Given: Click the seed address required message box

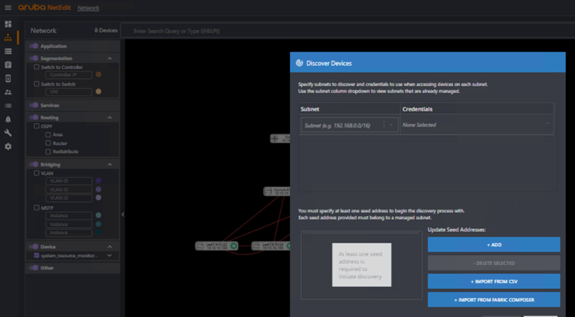Looking at the screenshot, I should pyautogui.click(x=362, y=265).
